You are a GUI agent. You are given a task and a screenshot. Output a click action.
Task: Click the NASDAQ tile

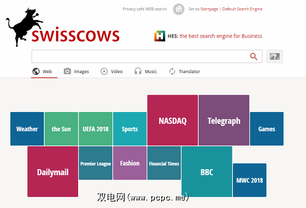tap(173, 120)
